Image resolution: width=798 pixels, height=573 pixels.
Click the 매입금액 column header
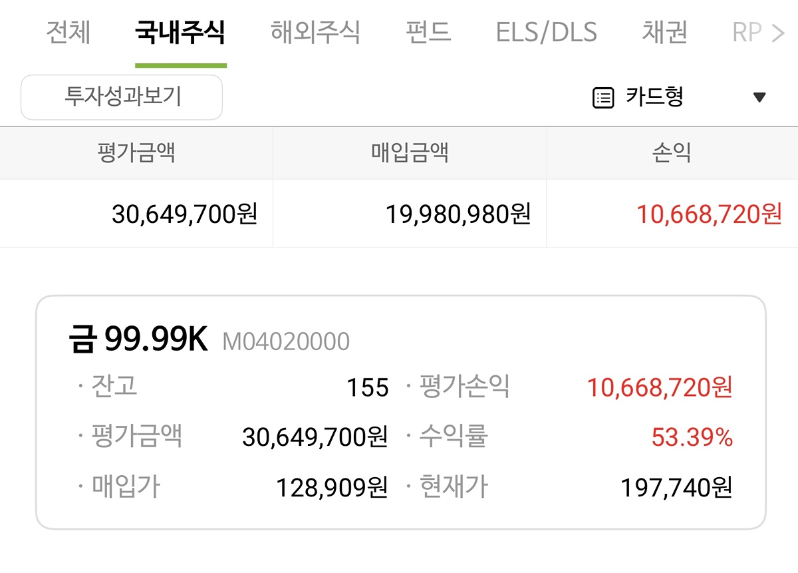tap(410, 153)
